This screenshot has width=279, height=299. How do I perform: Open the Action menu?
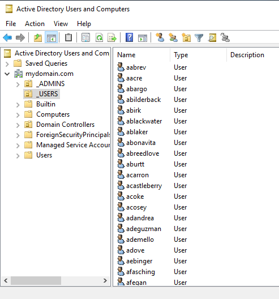click(x=35, y=24)
